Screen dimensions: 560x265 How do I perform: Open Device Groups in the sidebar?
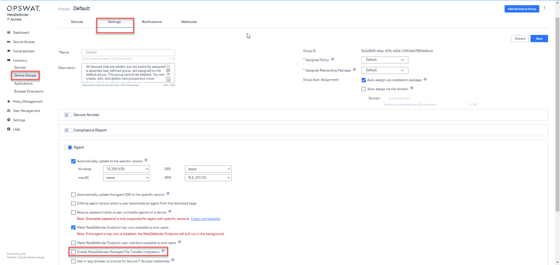click(x=25, y=75)
